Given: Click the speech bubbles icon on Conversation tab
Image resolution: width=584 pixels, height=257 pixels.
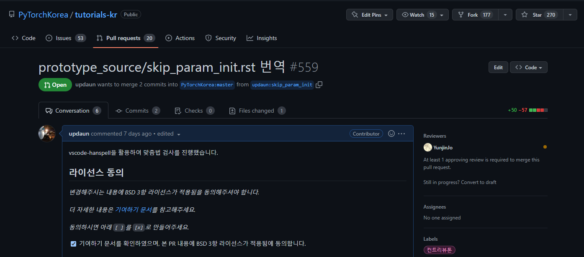Looking at the screenshot, I should 49,111.
